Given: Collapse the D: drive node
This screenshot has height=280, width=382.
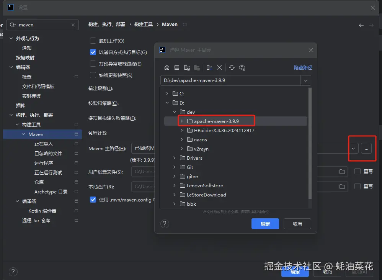Looking at the screenshot, I should 167,103.
